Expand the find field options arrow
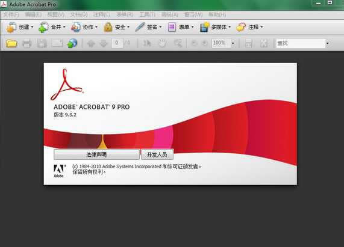Screen dimensions: 344x247 point(327,43)
